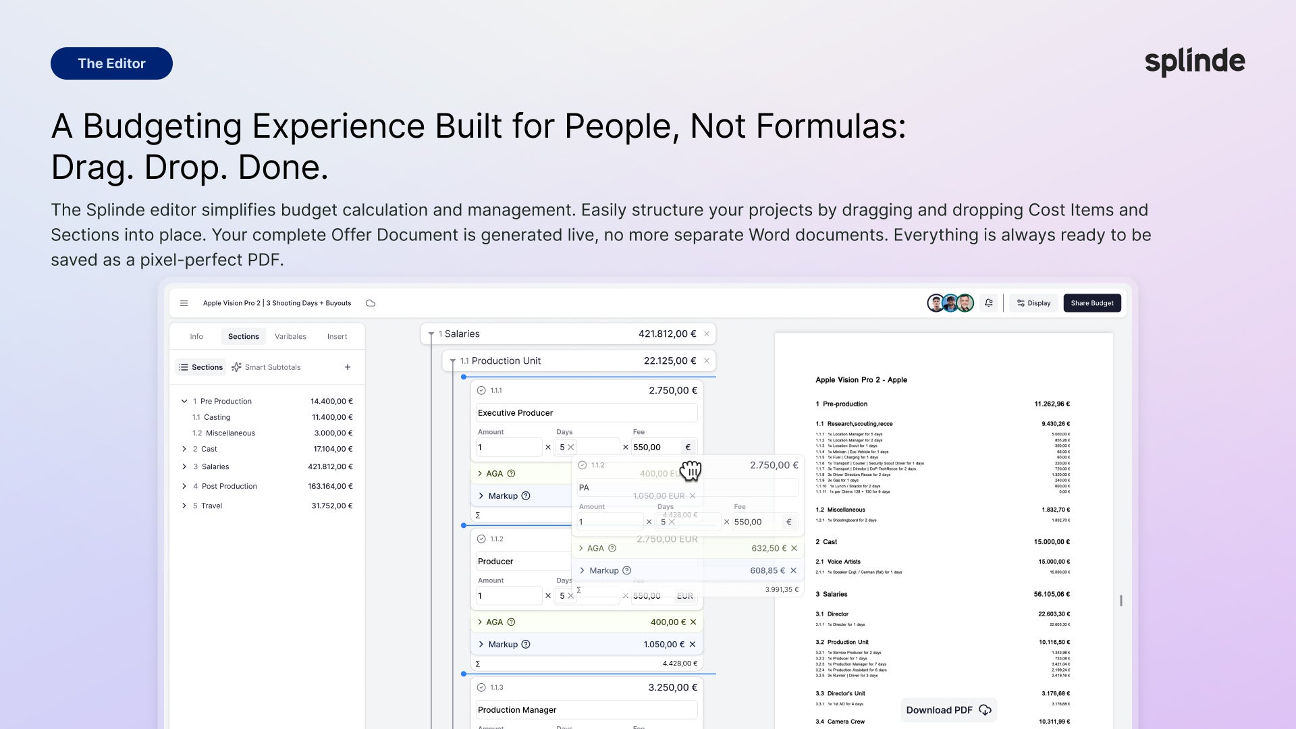Viewport: 1296px width, 729px height.
Task: Remove the 400,00 € AGA row
Action: [693, 622]
